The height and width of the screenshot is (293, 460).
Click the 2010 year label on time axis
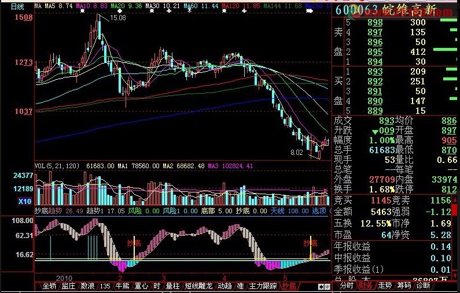tap(64, 279)
